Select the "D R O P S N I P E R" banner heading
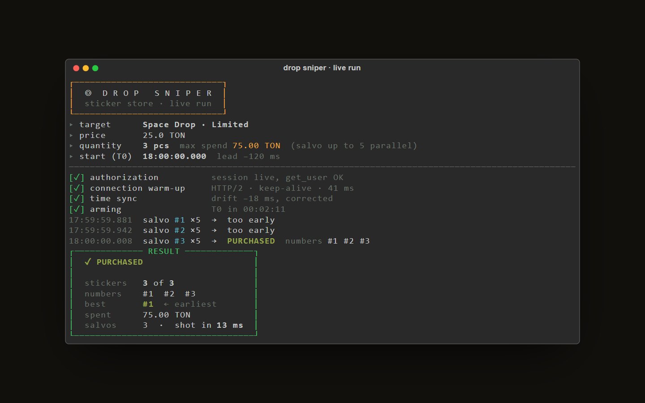Image resolution: width=645 pixels, height=403 pixels. (x=157, y=93)
